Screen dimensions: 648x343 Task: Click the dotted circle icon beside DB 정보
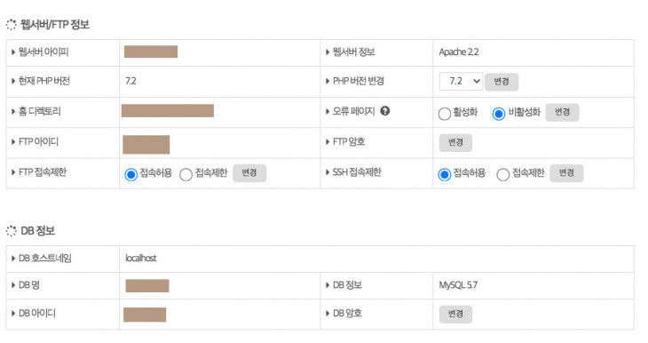(12, 231)
